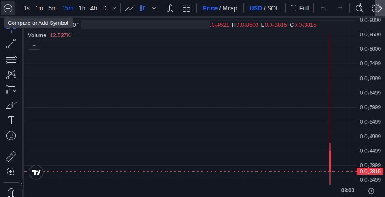Select the ruler measure tool
This screenshot has width=385, height=197.
11,156
